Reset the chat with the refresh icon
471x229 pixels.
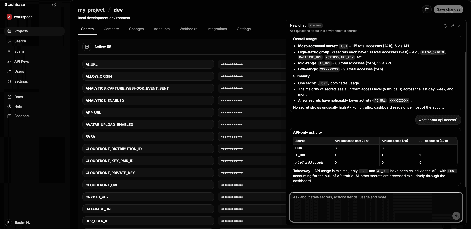(x=445, y=26)
